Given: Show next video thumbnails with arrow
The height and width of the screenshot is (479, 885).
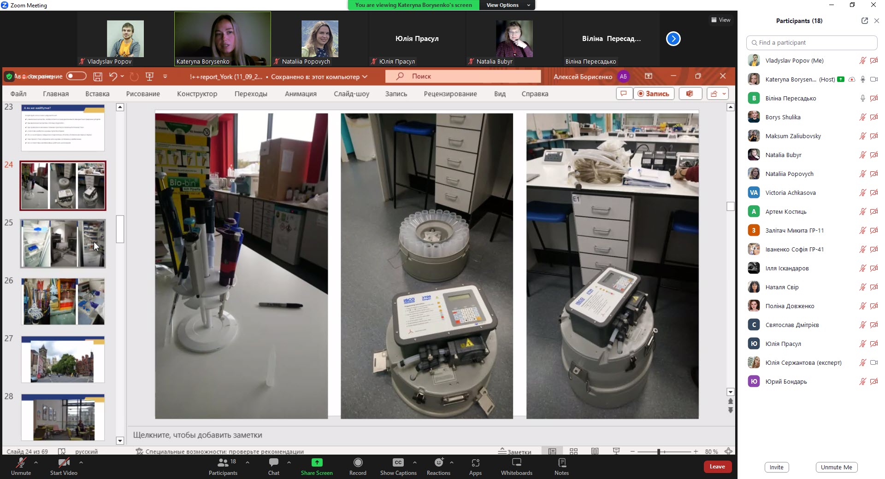Looking at the screenshot, I should 673,39.
